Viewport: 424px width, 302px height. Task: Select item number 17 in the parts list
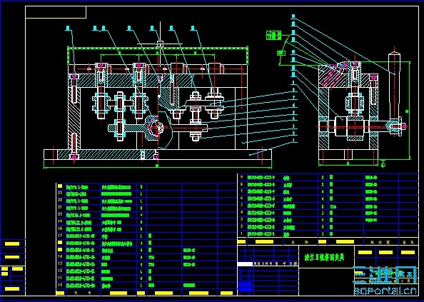coord(60,236)
